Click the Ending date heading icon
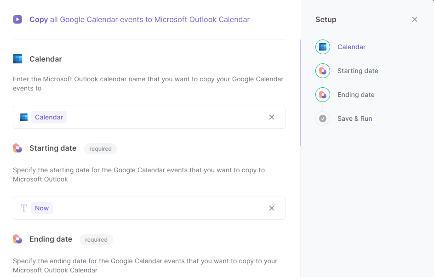Image resolution: width=434 pixels, height=277 pixels. pos(17,239)
